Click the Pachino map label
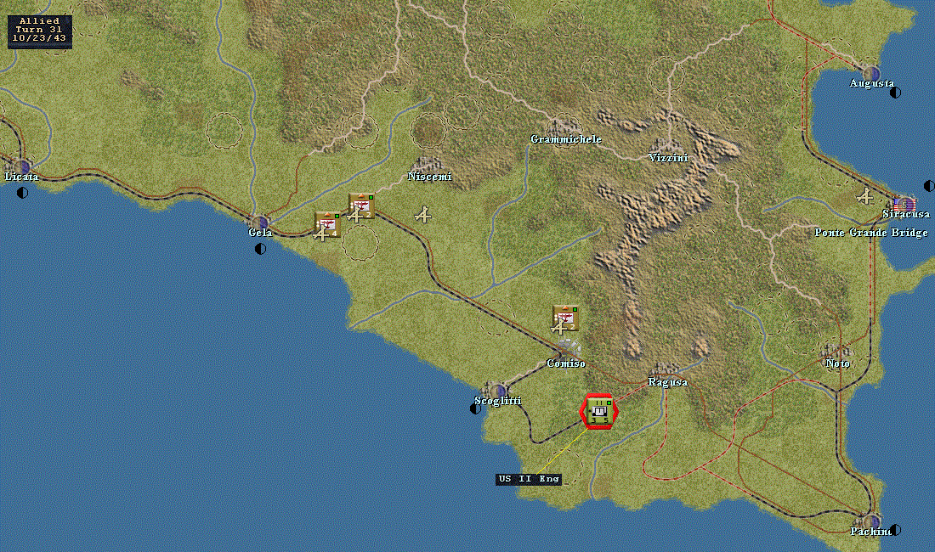This screenshot has height=552, width=935. point(870,532)
